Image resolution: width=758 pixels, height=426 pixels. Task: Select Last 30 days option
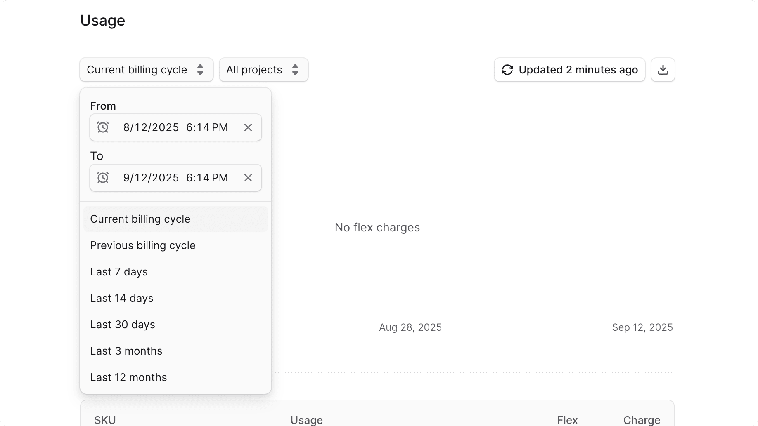click(x=122, y=325)
